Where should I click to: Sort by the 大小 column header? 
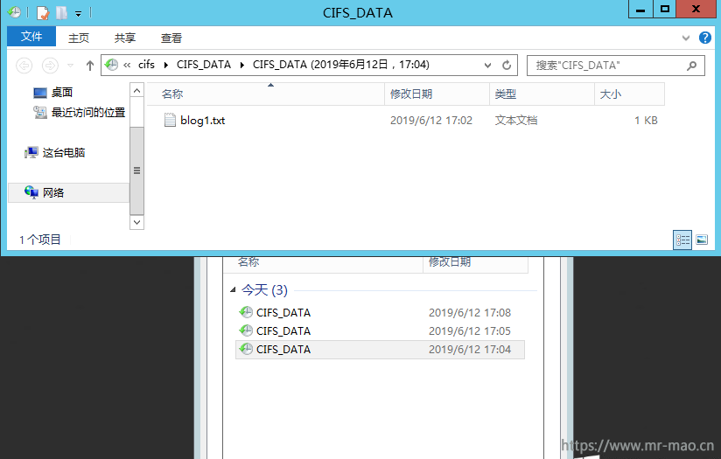[629, 94]
